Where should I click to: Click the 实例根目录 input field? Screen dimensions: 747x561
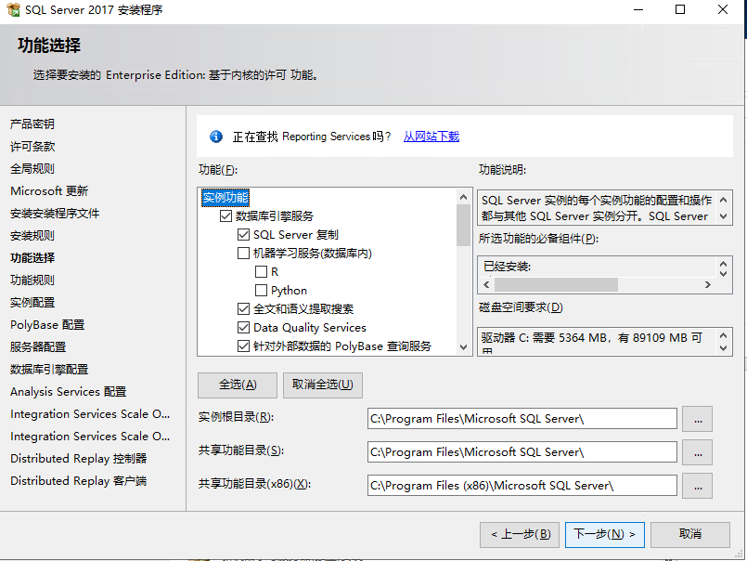coord(520,419)
